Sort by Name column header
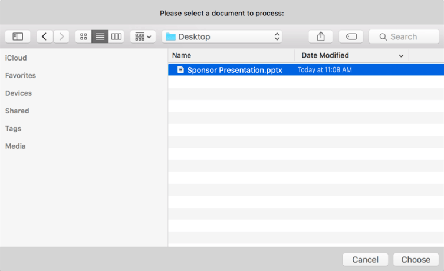Viewport: 444px width, 271px height. click(231, 55)
